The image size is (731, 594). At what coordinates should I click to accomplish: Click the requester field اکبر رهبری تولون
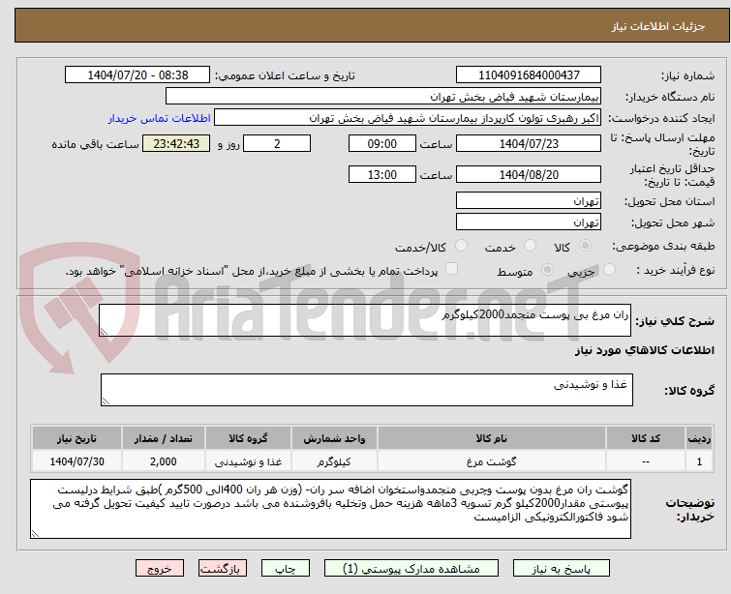(x=408, y=117)
